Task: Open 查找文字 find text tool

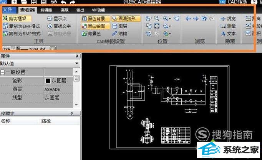Action: [x=59, y=26]
